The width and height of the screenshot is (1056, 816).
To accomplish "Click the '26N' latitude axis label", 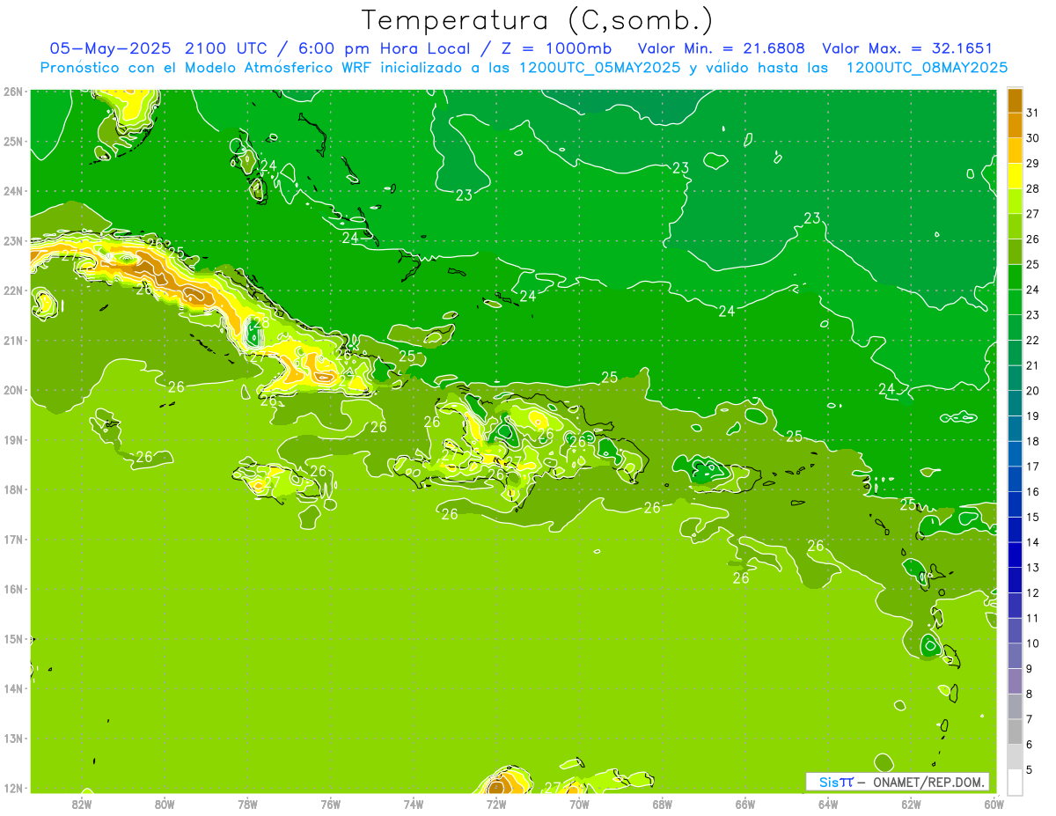I will [13, 92].
